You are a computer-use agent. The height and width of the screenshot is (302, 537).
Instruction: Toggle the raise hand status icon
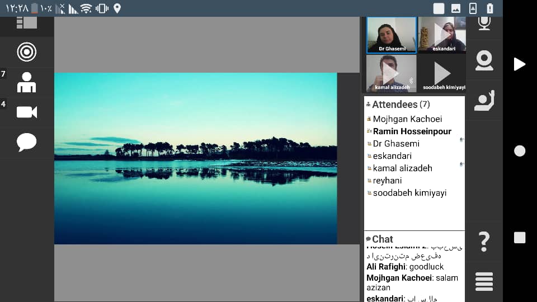[x=484, y=101]
